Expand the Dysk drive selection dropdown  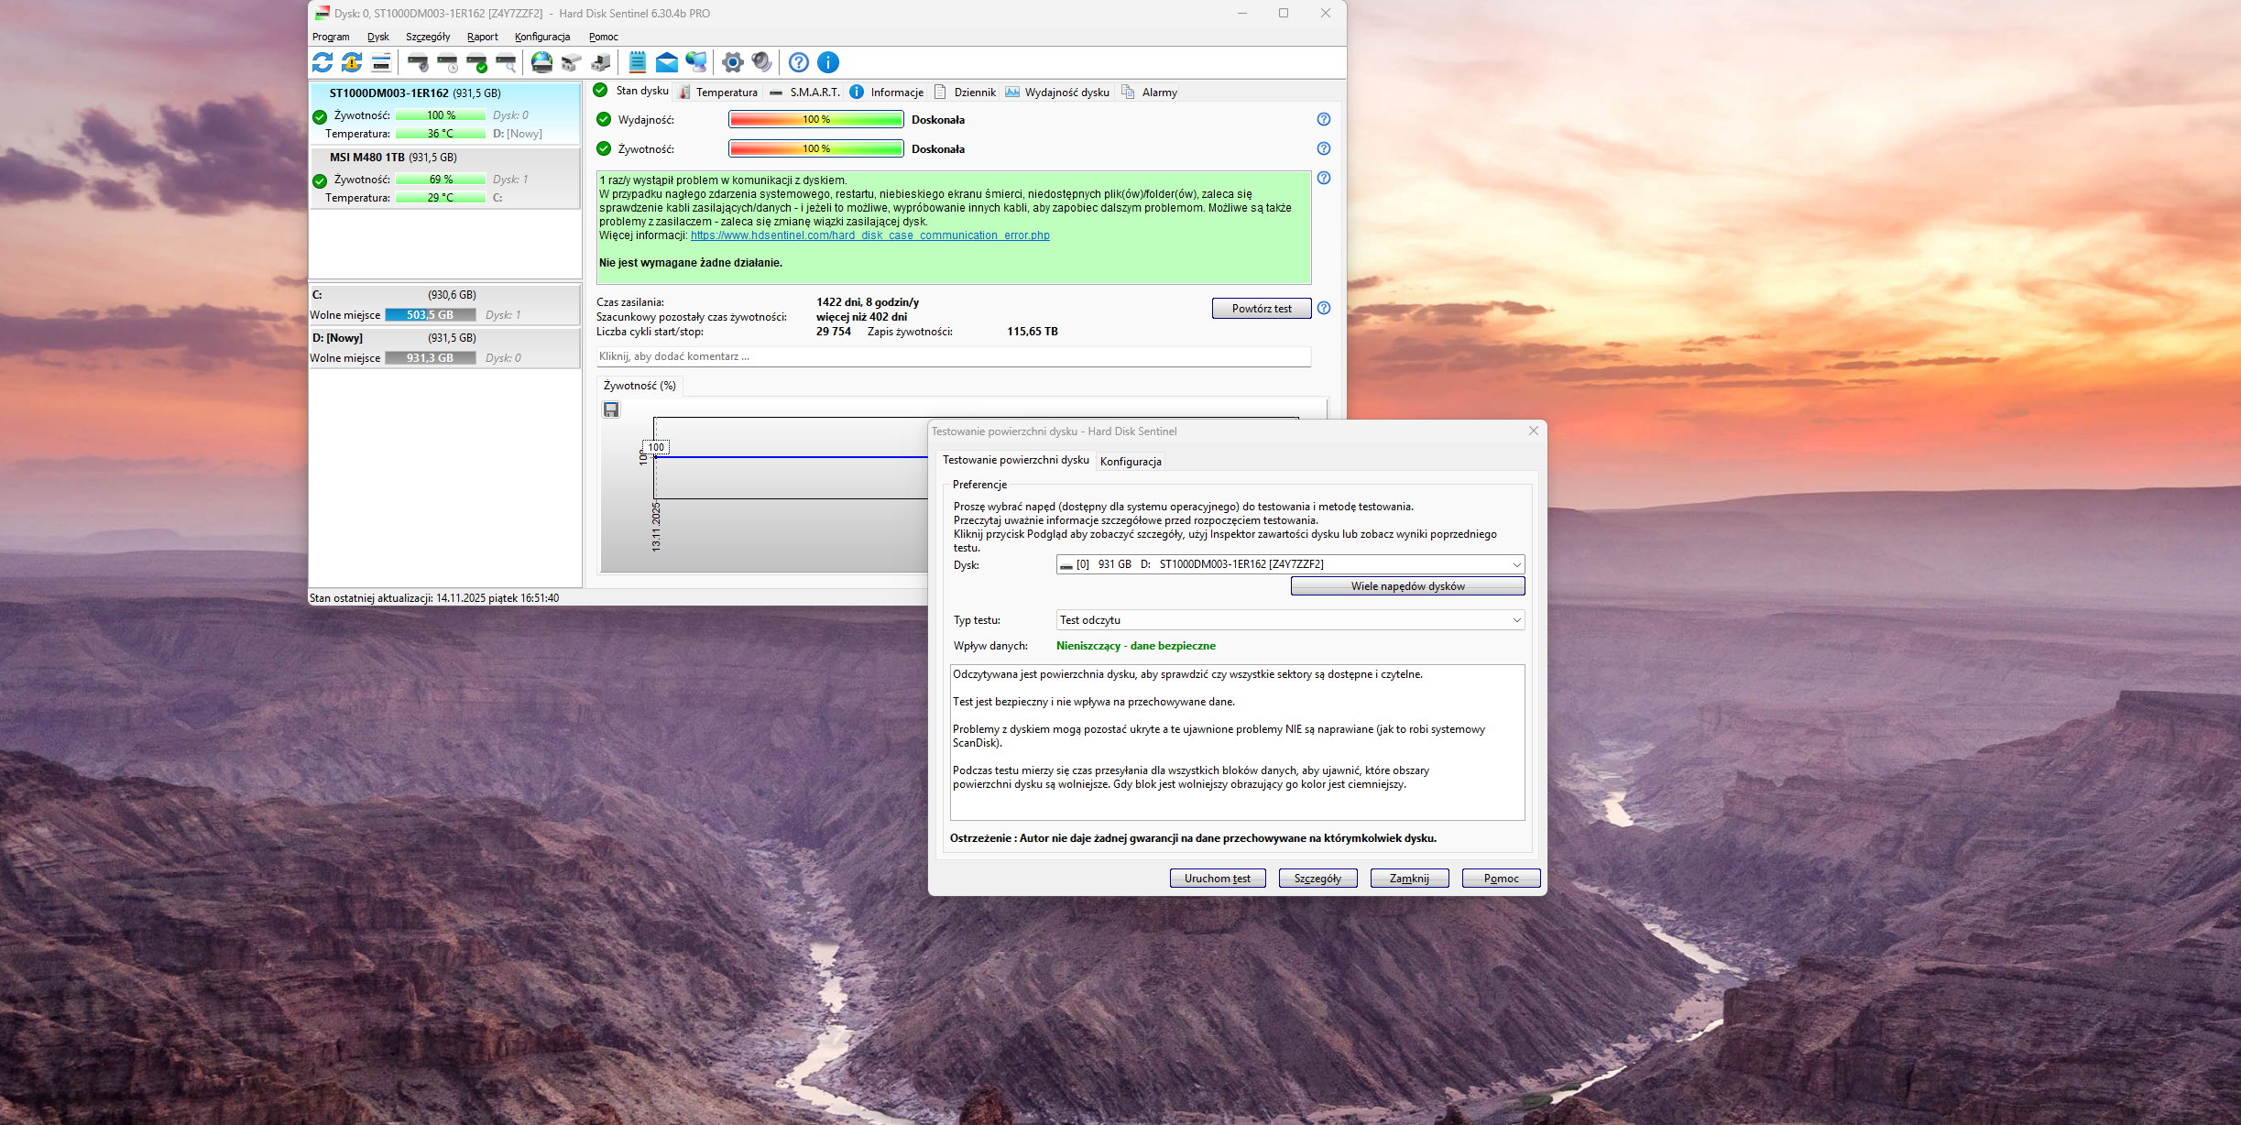(x=1516, y=564)
